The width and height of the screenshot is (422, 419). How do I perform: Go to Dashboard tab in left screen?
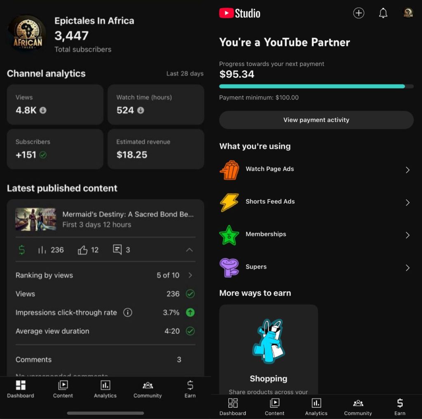[x=21, y=389]
